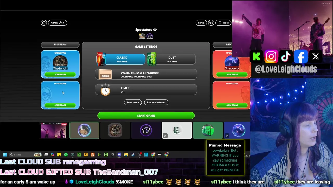Screen dimensions: 333x187
Task: Click the Kick logo in overlay
Action: tap(257, 57)
